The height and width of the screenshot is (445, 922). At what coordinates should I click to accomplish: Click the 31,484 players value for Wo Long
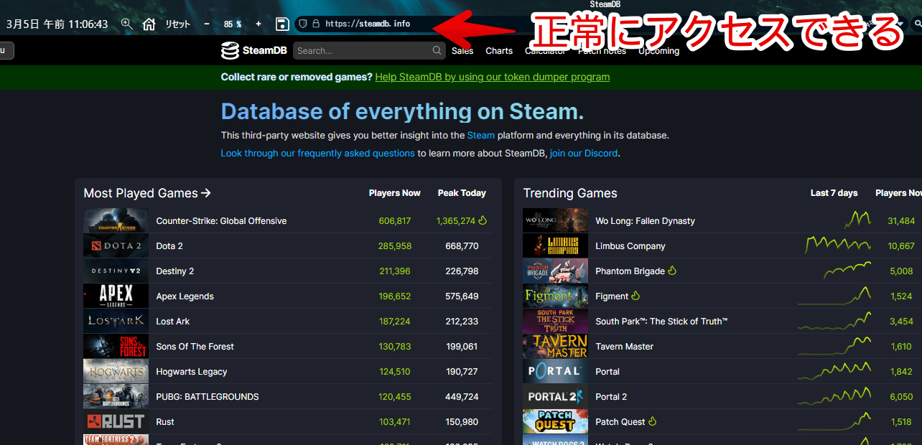pos(901,221)
